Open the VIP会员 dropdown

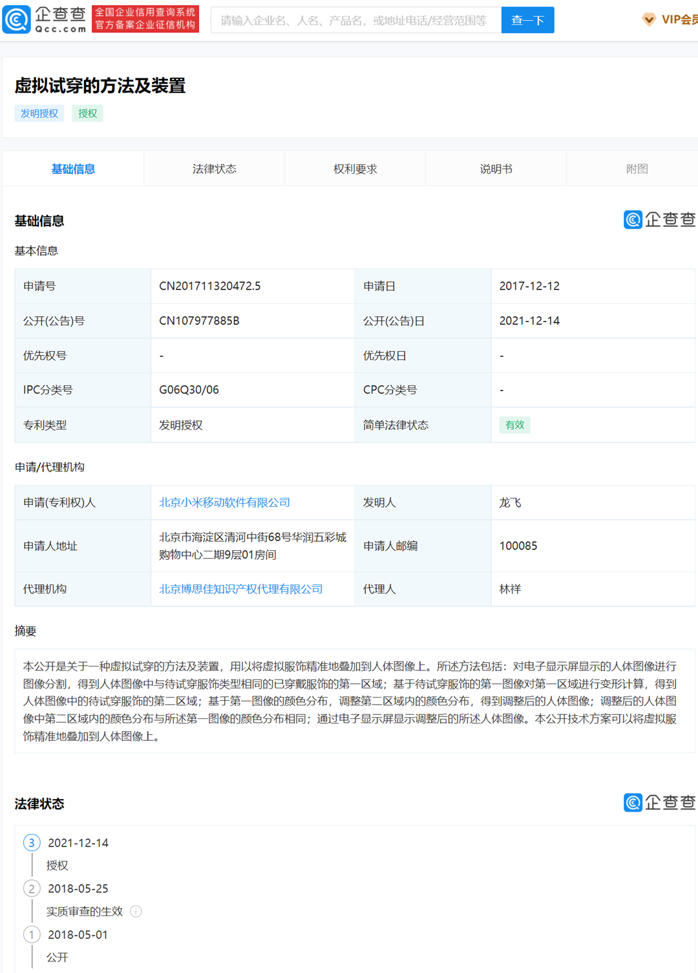point(675,20)
